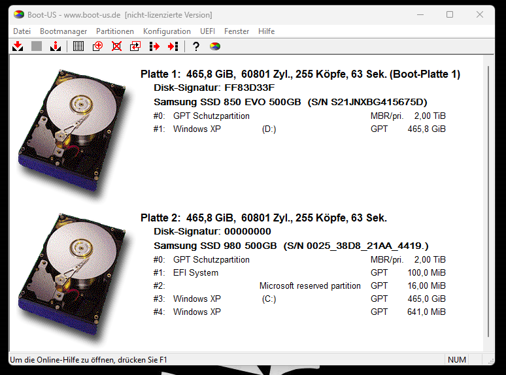This screenshot has height=375, width=506.
Task: Open the Bootmanager menu
Action: tap(63, 31)
